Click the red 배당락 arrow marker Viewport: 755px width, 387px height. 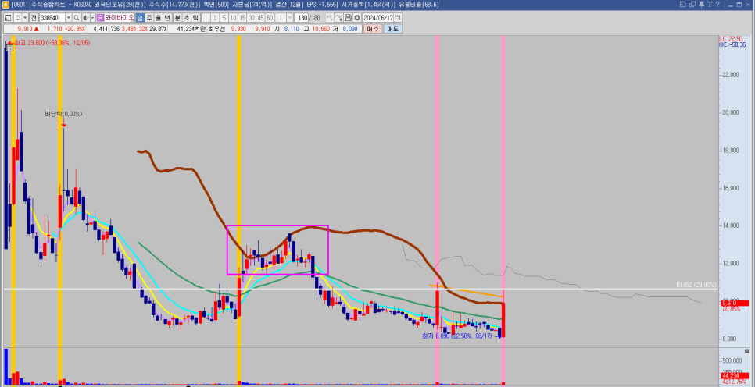(x=63, y=123)
